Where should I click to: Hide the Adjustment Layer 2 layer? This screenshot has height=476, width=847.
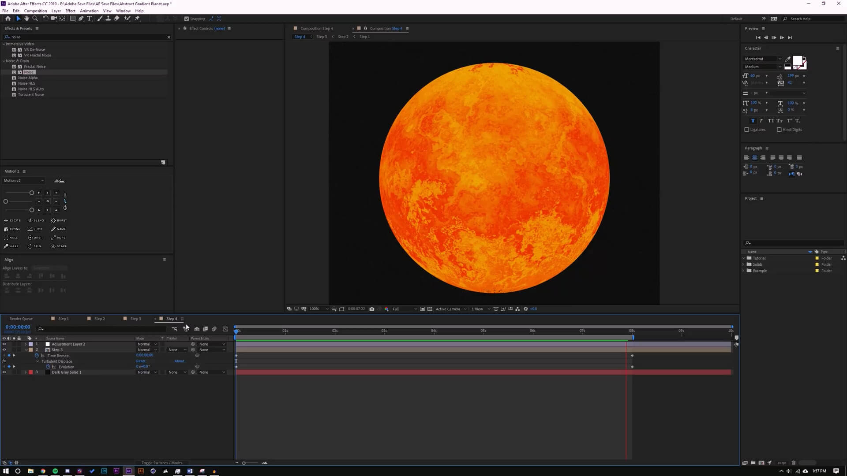click(4, 344)
